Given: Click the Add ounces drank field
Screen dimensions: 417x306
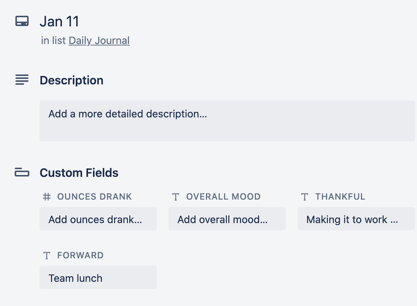Looking at the screenshot, I should (x=98, y=219).
